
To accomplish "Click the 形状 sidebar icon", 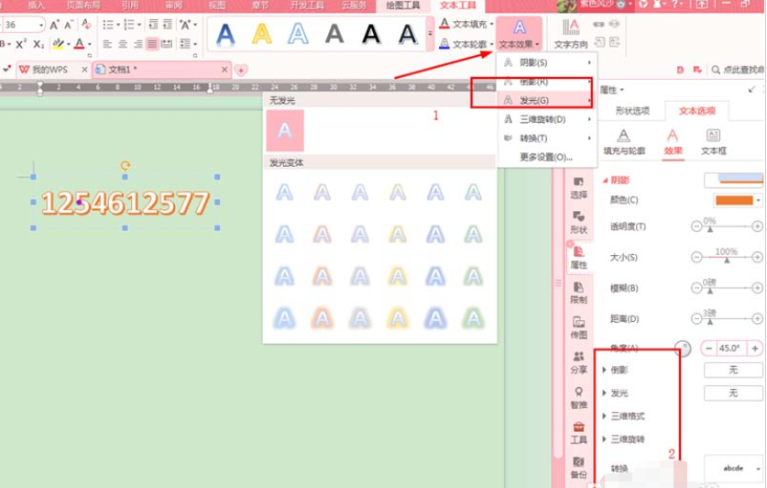I will (578, 222).
